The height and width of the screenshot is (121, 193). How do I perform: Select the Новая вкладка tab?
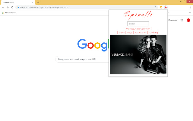18,2
